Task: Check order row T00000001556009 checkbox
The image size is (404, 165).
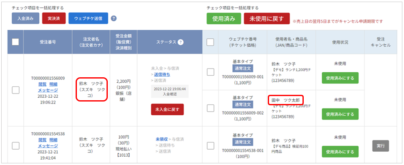Action: pos(15,90)
